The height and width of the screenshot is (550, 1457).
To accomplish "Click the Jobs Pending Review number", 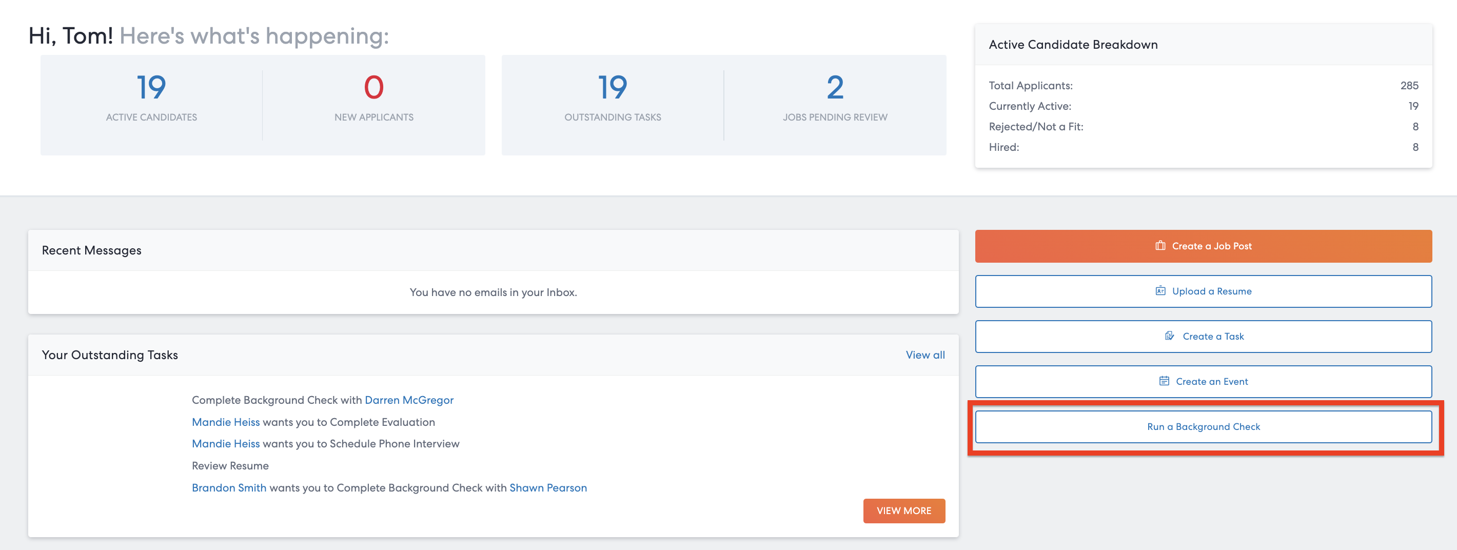I will (835, 88).
